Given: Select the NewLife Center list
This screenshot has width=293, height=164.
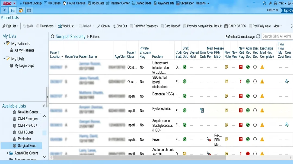Looking at the screenshot, I should pyautogui.click(x=27, y=112).
